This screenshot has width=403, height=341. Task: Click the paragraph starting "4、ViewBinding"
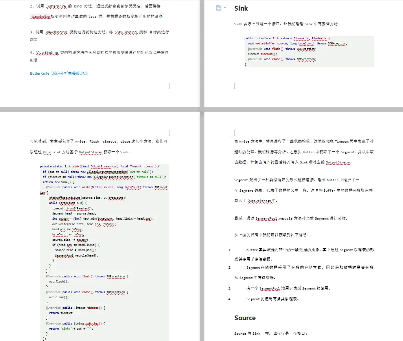(x=99, y=56)
